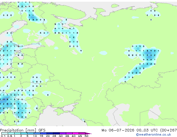Click the 0.5 to 1 mm legend swatch

pyautogui.click(x=11, y=133)
